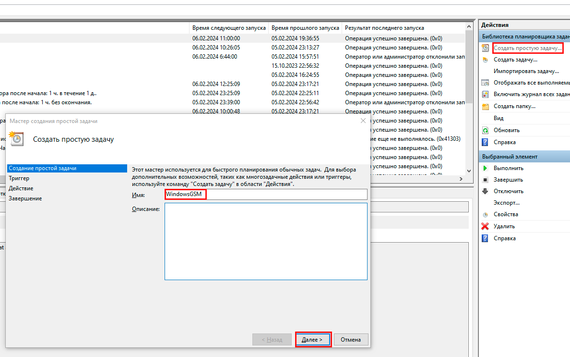570x357 pixels.
Task: Sort by Результат последнего запуска column
Action: 384,28
